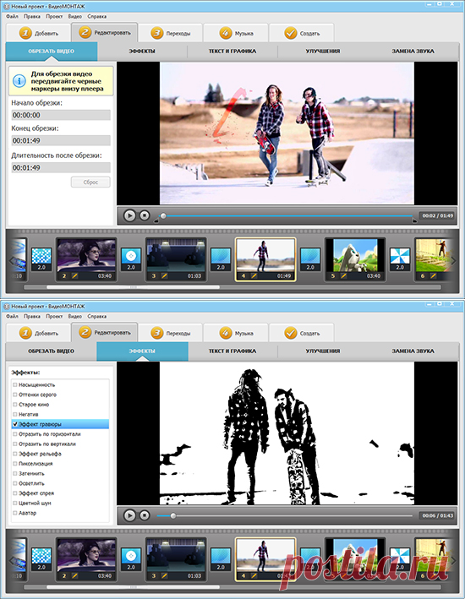Tick the Старое кино effect checkbox
465x599 pixels.
(15, 404)
